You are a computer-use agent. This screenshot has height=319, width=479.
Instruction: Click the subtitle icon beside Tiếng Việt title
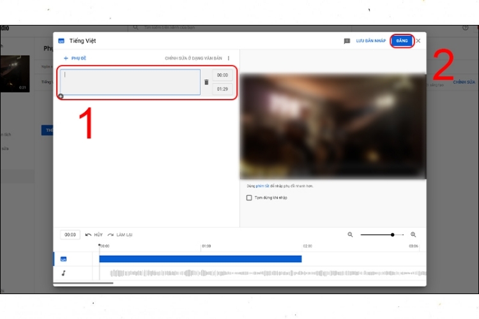(x=61, y=41)
